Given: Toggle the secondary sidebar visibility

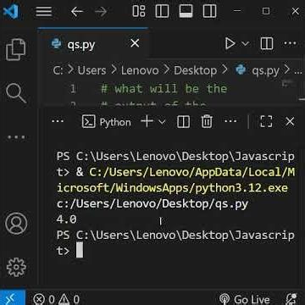Looking at the screenshot, I should [x=209, y=11].
